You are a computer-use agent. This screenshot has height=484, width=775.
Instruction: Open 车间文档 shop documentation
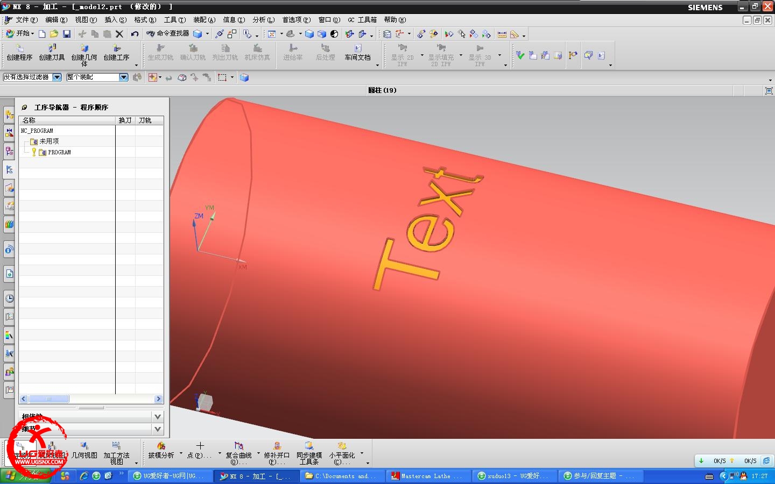point(358,53)
